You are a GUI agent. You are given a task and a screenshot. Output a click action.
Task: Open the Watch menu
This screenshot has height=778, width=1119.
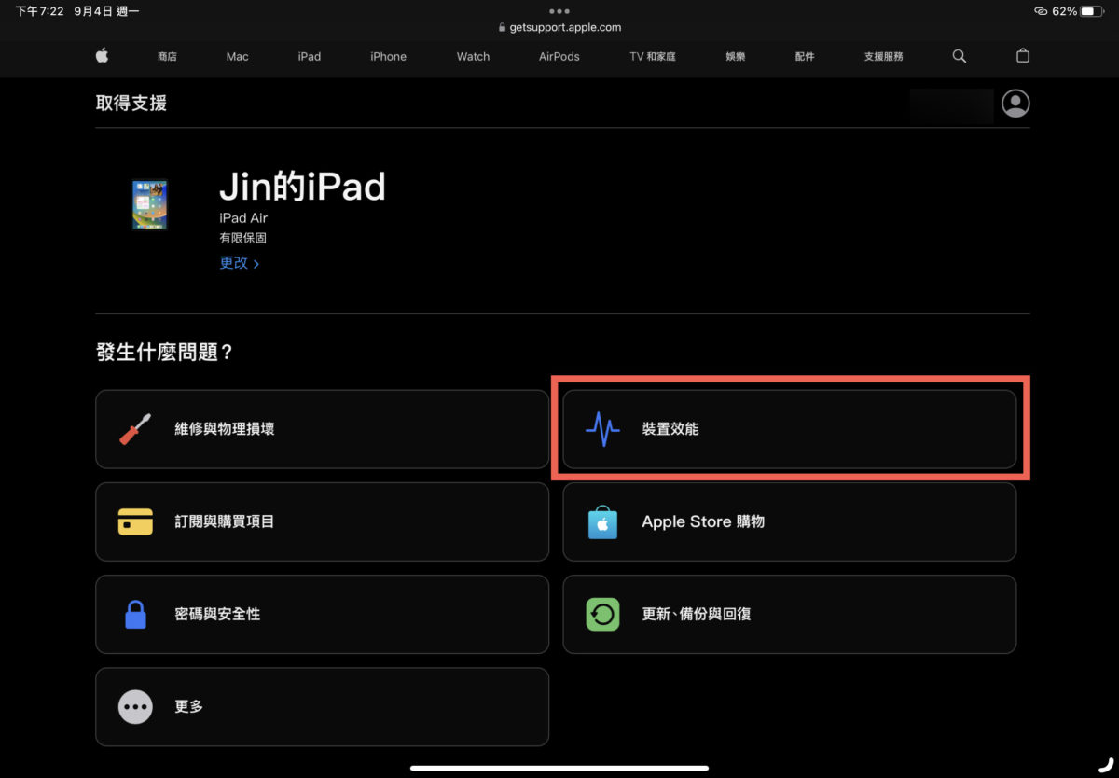(x=473, y=56)
